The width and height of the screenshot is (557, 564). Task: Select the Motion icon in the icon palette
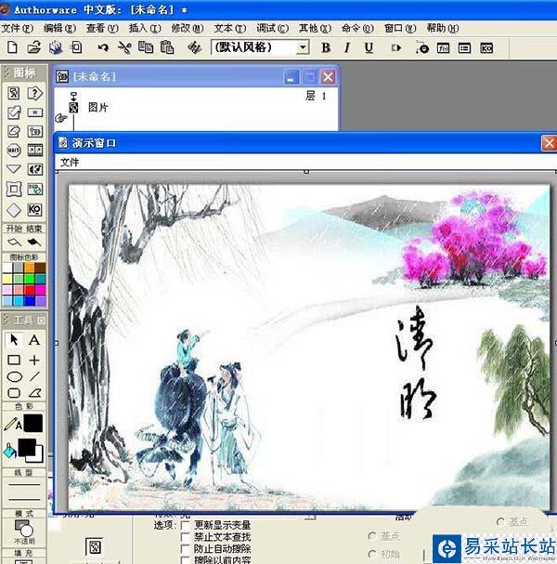[14, 112]
